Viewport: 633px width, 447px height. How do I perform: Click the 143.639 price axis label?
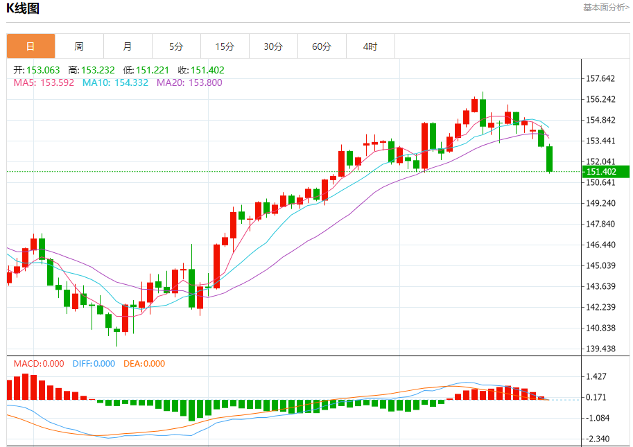point(600,286)
